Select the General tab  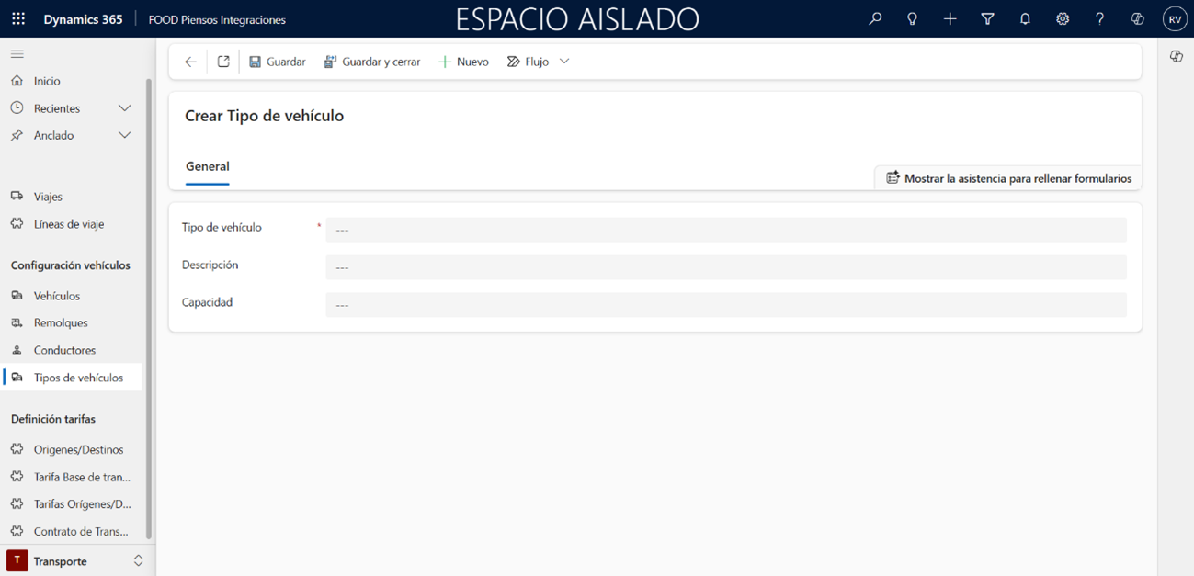point(208,167)
